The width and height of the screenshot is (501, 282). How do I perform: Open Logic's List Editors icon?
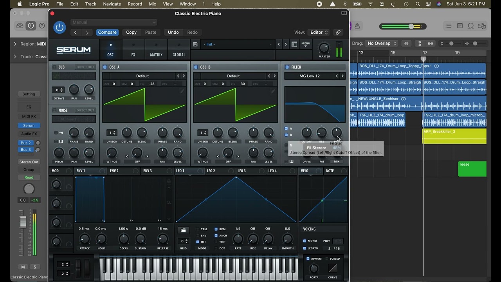(x=449, y=26)
